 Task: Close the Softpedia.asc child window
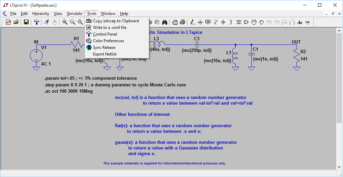pos(339,14)
